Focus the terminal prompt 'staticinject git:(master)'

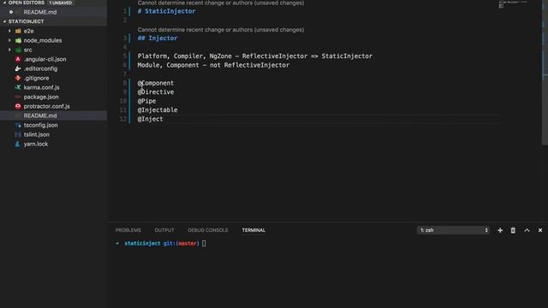click(x=162, y=244)
